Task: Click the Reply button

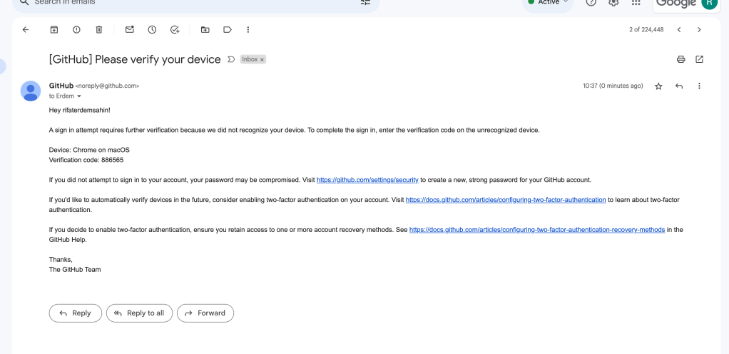Action: [76, 313]
